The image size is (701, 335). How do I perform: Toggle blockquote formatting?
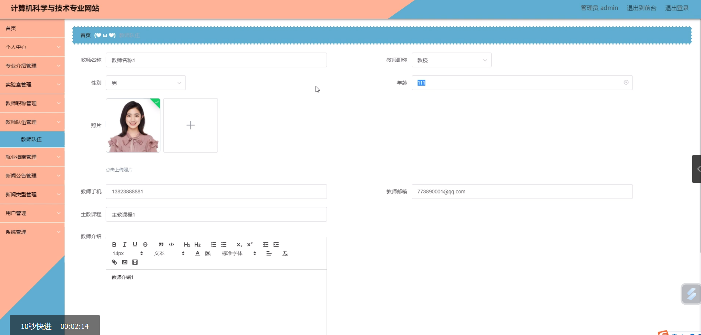161,244
